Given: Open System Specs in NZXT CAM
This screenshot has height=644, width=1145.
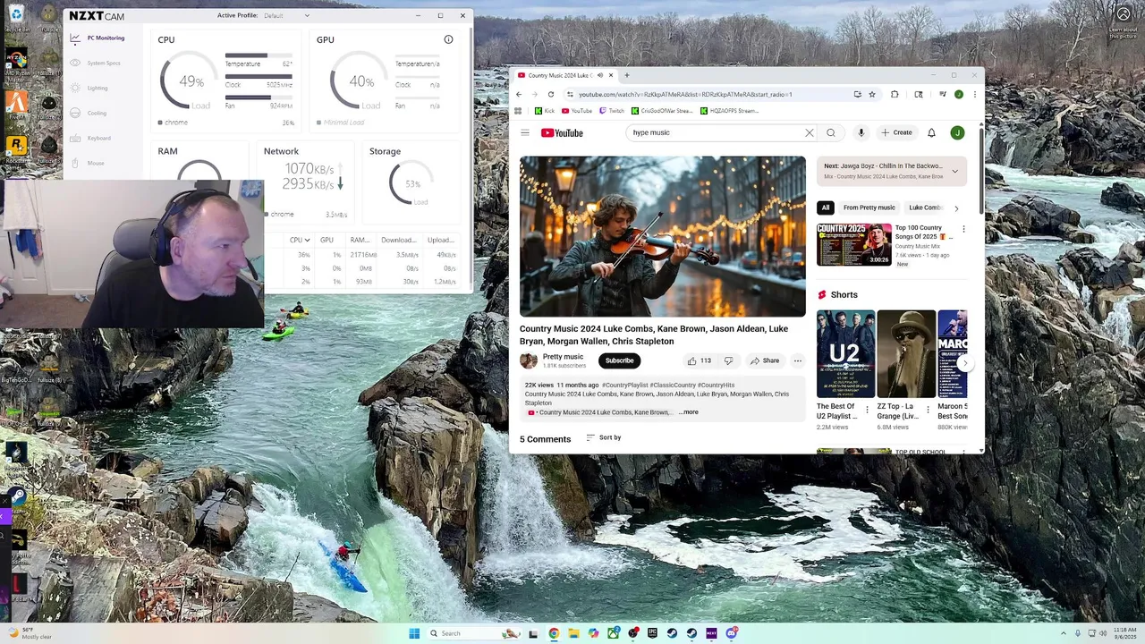Looking at the screenshot, I should point(97,64).
